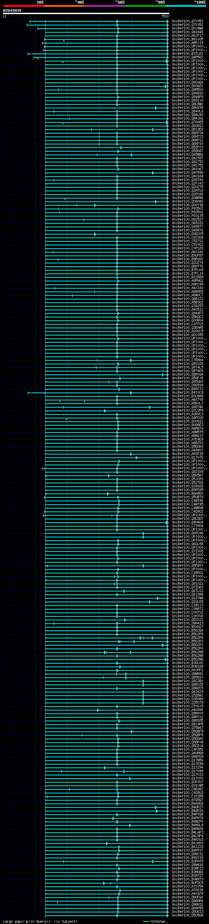Image resolution: width=209 pixels, height=924 pixels.
Task: Select hit label UniRef100_Q6KFS3
Action: coord(187,137)
